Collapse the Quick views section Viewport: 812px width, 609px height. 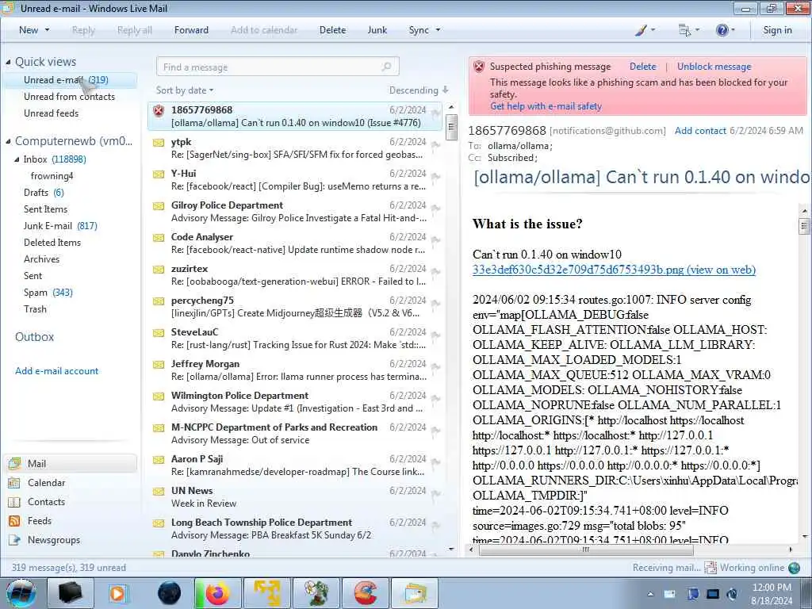[x=8, y=62]
